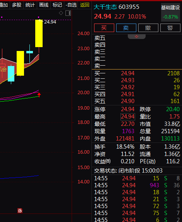Click -自选 to remove from watchlist

[x=71, y=5]
